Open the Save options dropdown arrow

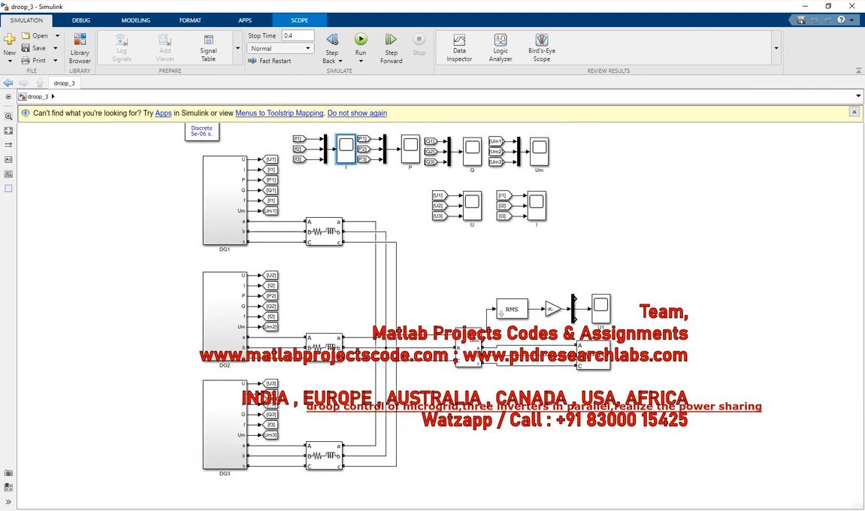(x=55, y=48)
